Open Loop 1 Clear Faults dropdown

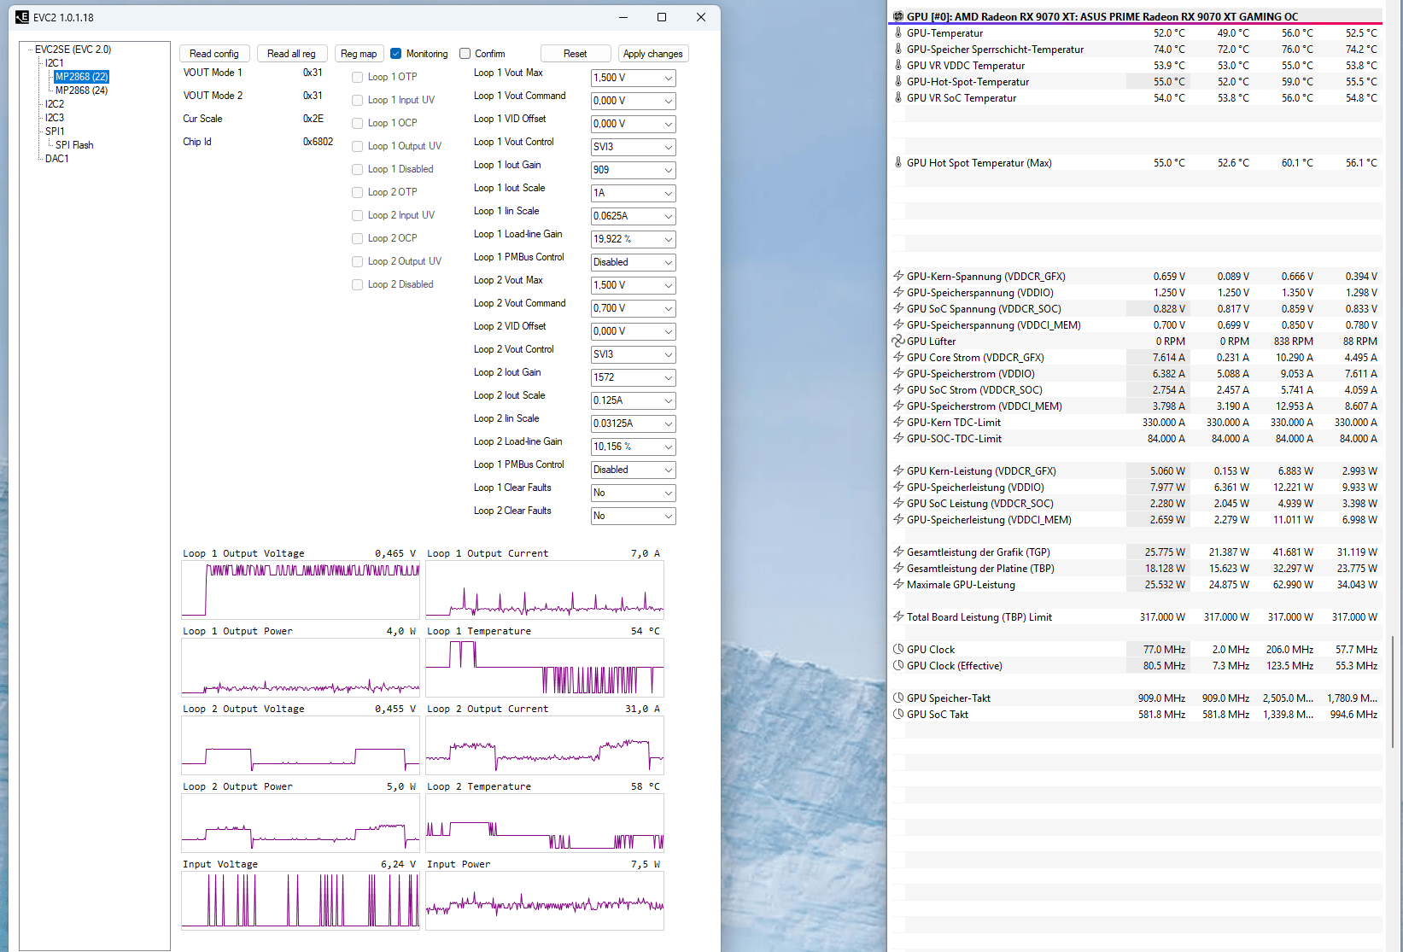pos(634,493)
